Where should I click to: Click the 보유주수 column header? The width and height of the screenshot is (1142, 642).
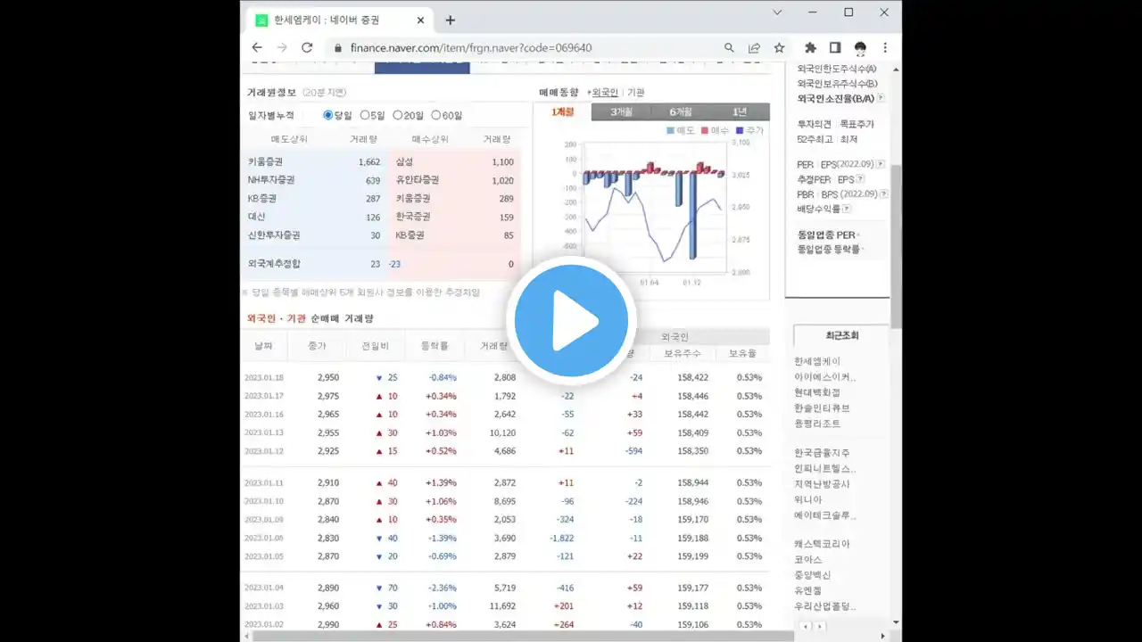click(x=682, y=353)
